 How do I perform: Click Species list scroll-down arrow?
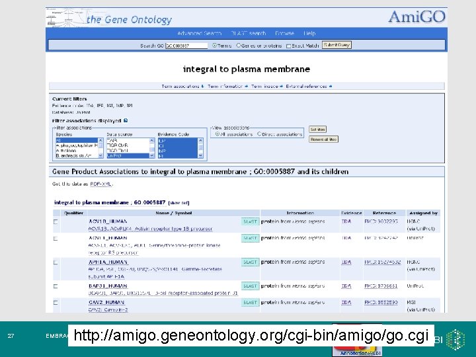click(100, 155)
